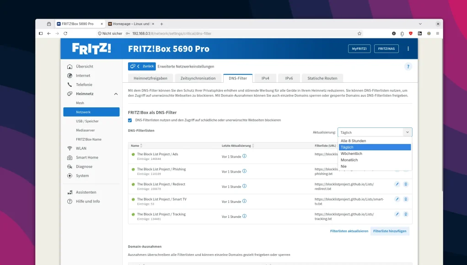Open the help question mark icon
467x265 pixels.
pos(408,66)
